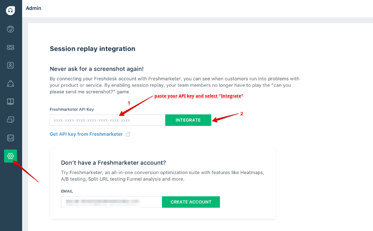The height and width of the screenshot is (231, 373).
Task: Click the EMAIL label above the field
Action: [x=67, y=191]
